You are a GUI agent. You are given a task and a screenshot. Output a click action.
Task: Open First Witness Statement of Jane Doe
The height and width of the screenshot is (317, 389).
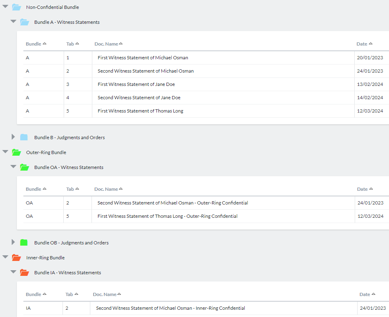point(136,84)
